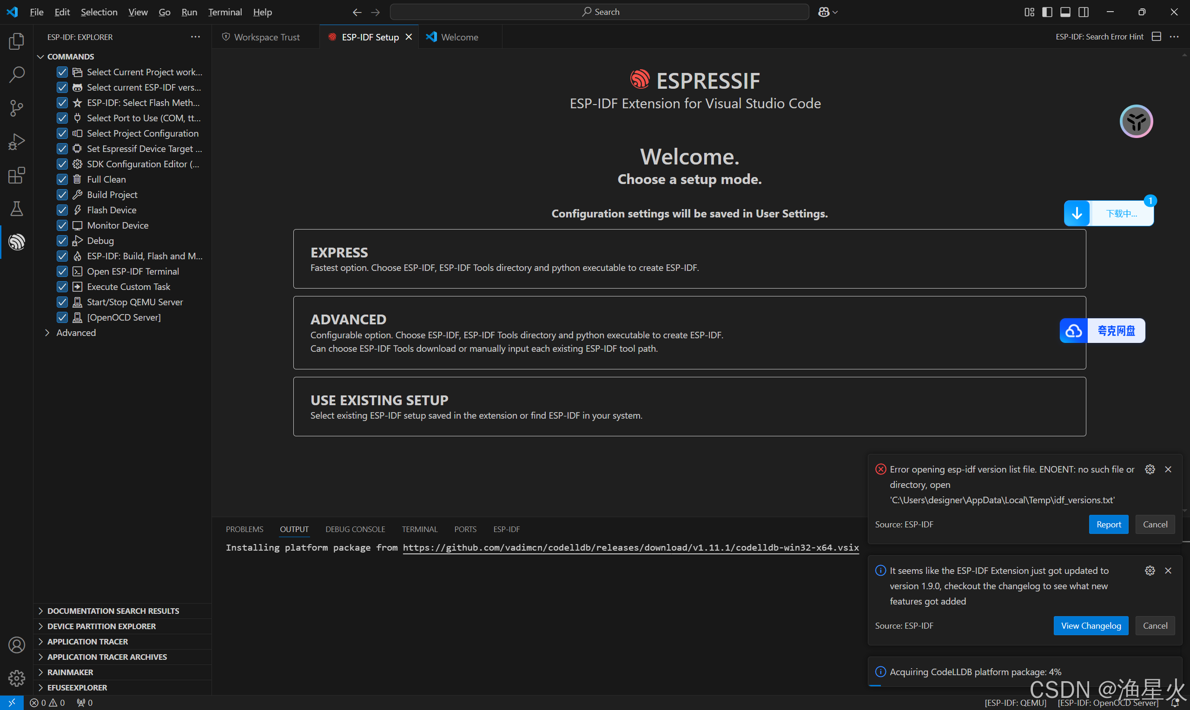
Task: Expand the DEVICE PARTITION EXPLORER section
Action: point(101,626)
